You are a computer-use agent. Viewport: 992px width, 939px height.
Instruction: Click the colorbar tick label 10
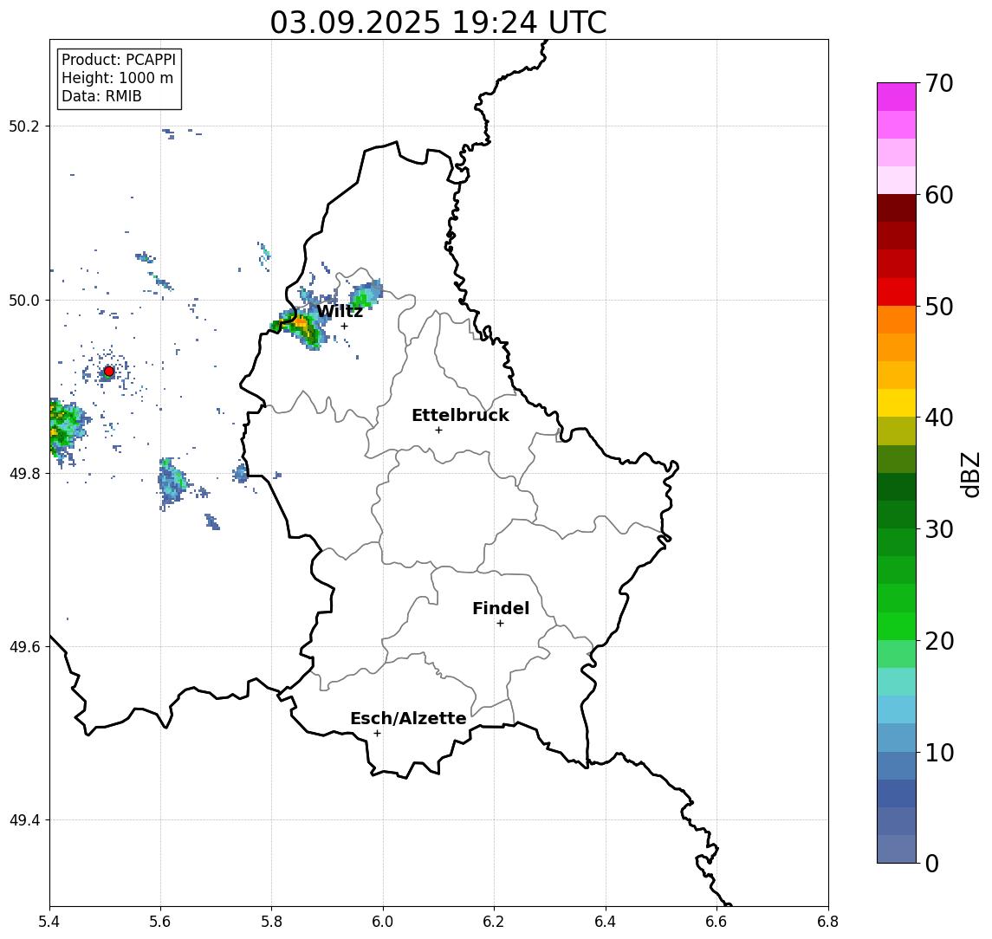(939, 752)
